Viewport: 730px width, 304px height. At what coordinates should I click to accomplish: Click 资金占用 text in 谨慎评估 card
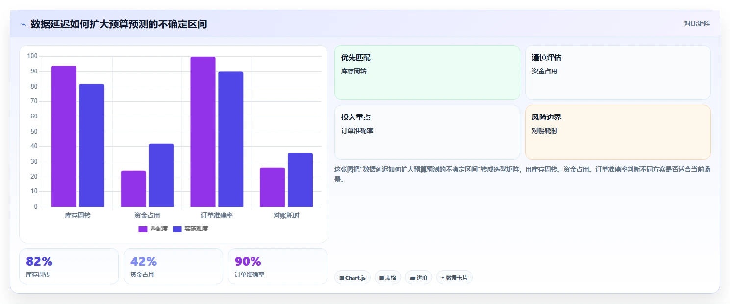545,71
